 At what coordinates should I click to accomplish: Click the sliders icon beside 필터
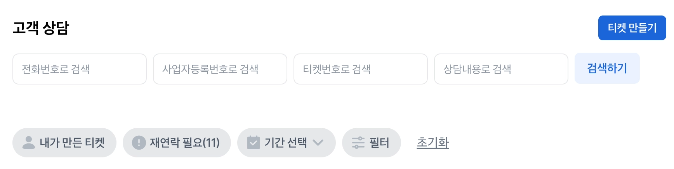358,143
